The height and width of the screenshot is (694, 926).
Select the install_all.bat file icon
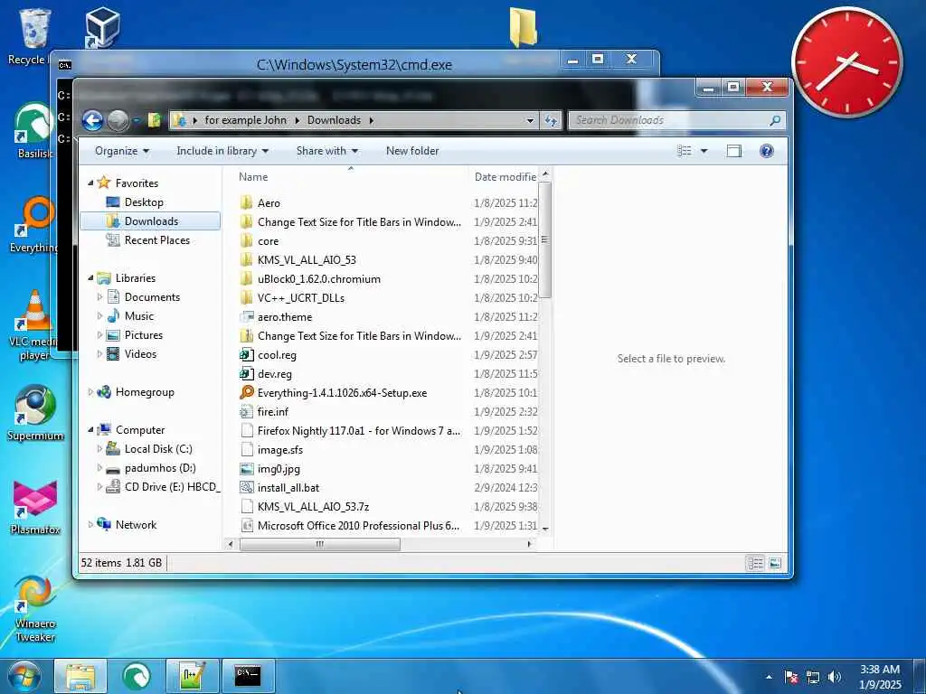point(247,487)
